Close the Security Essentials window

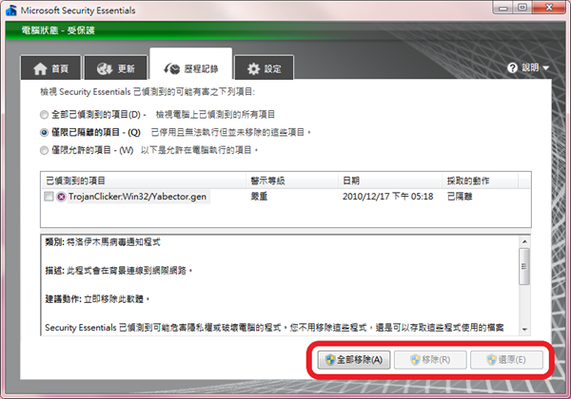pyautogui.click(x=549, y=8)
